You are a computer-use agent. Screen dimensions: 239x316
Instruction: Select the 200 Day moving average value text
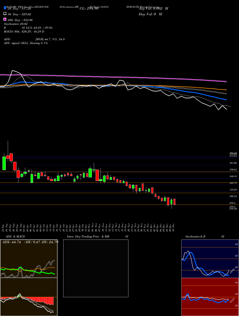21,20
